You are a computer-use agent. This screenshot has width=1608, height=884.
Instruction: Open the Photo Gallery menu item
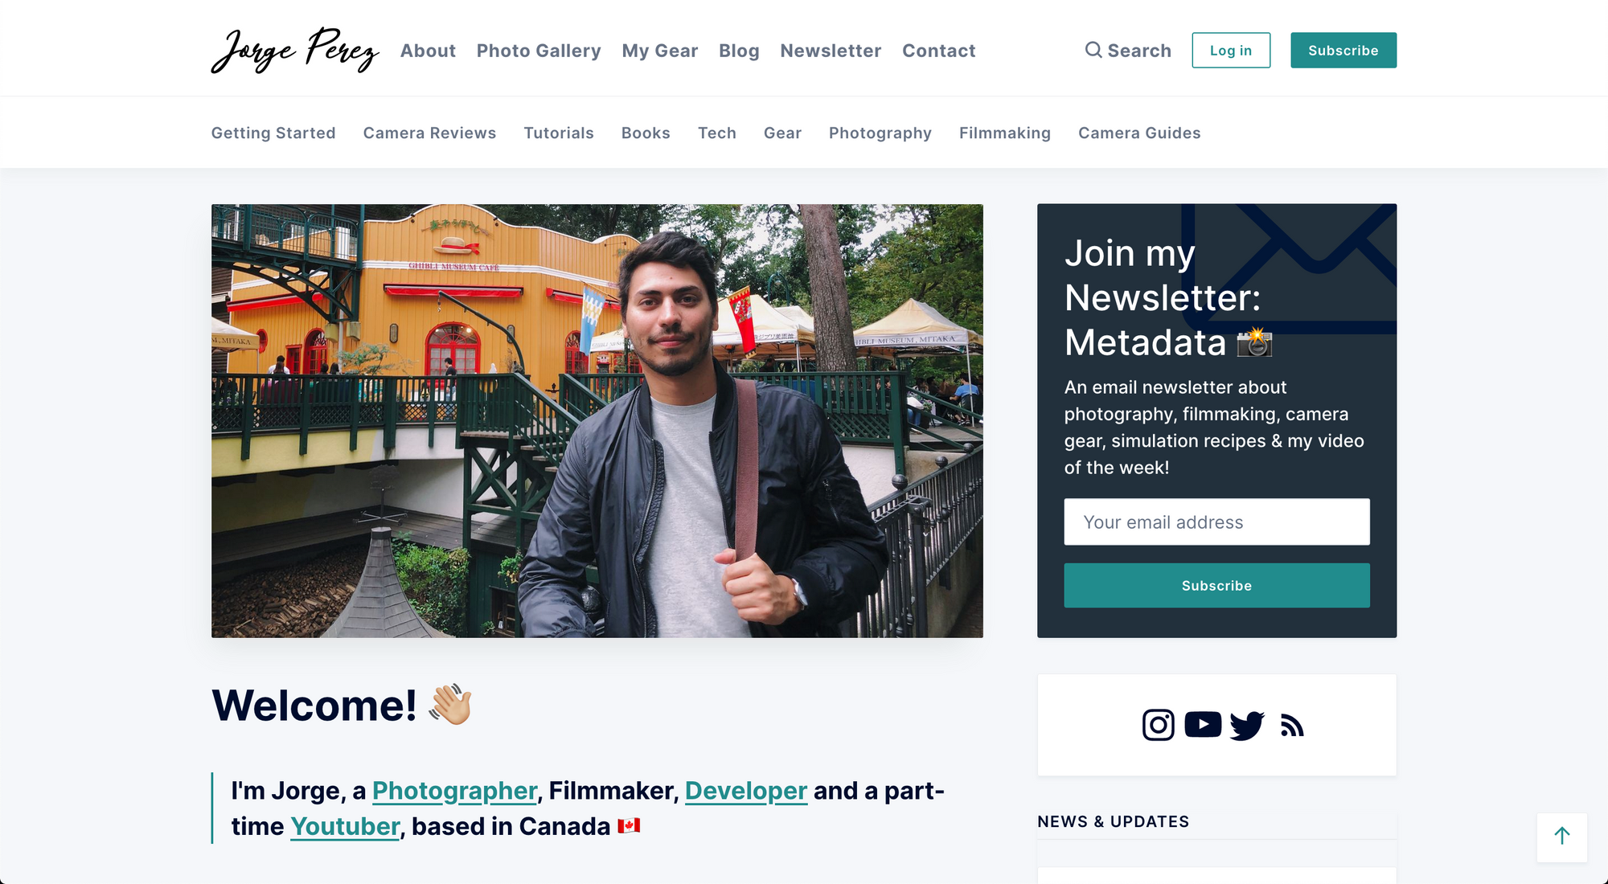tap(539, 51)
